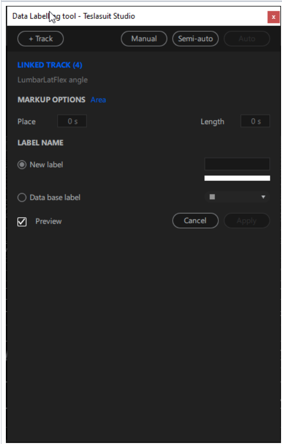Select the Data base label radio button
The image size is (282, 444).
(22, 197)
